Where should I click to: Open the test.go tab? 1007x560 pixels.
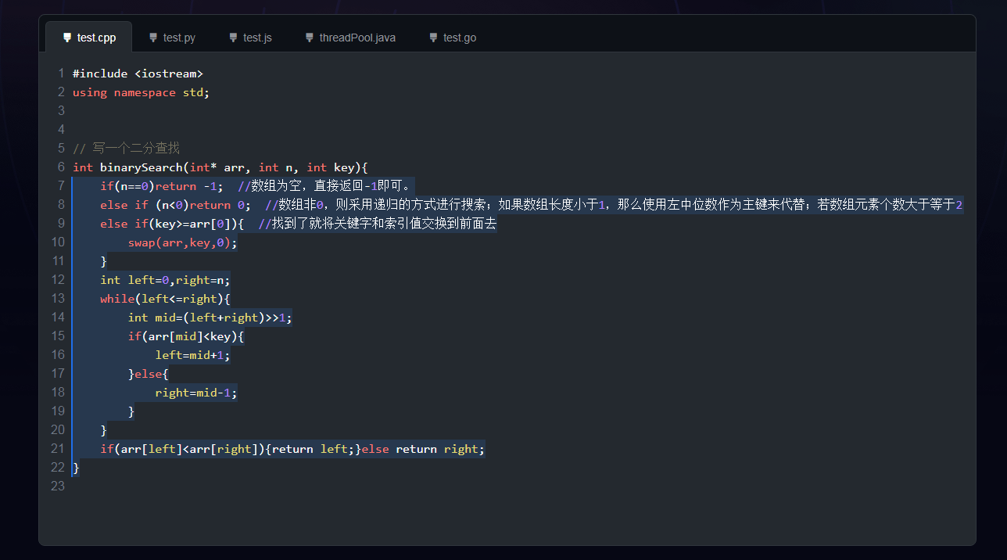tap(452, 38)
